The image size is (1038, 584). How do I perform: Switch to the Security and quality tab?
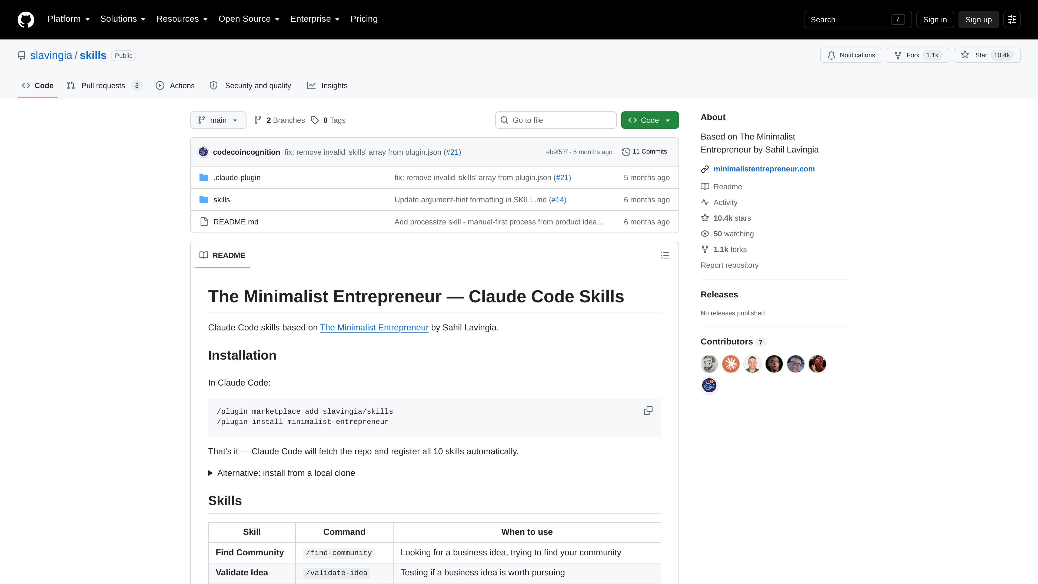coord(250,85)
